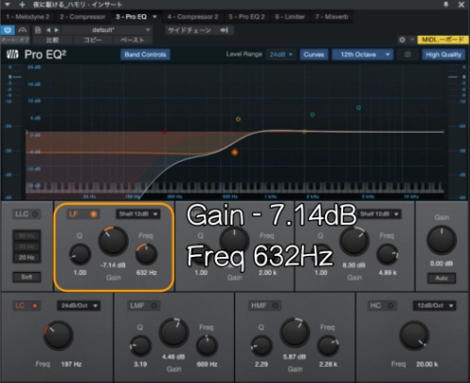
Task: Click the HMF Gain knob at 5.87 dB
Action: 295,333
